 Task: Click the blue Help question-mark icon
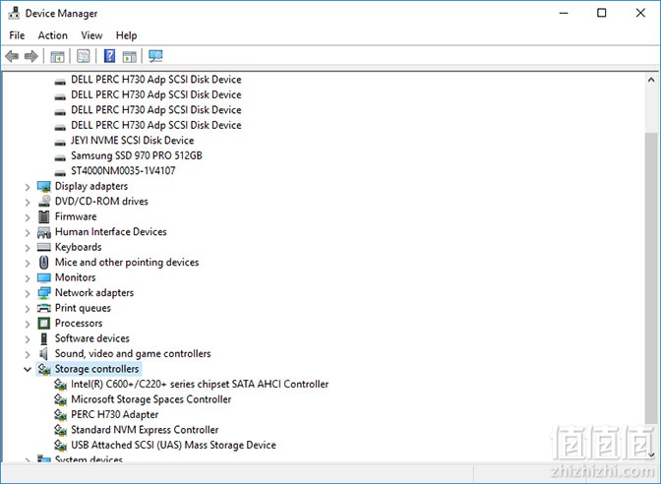click(x=109, y=56)
